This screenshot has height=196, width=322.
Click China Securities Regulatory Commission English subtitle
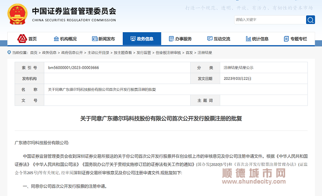coord(74,20)
